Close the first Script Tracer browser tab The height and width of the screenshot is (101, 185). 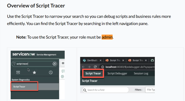[123, 60]
